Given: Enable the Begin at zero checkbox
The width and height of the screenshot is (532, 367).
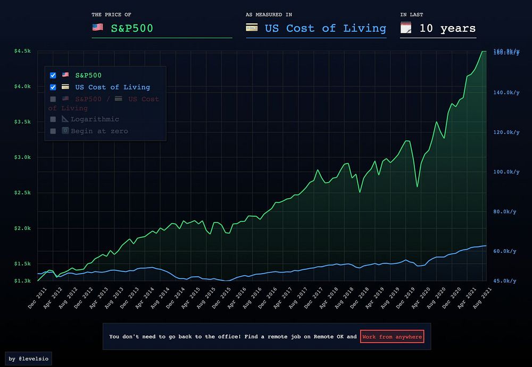Looking at the screenshot, I should (53, 131).
